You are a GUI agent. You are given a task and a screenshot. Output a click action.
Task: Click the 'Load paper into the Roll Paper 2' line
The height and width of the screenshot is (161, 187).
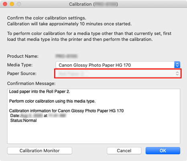pos(40,91)
